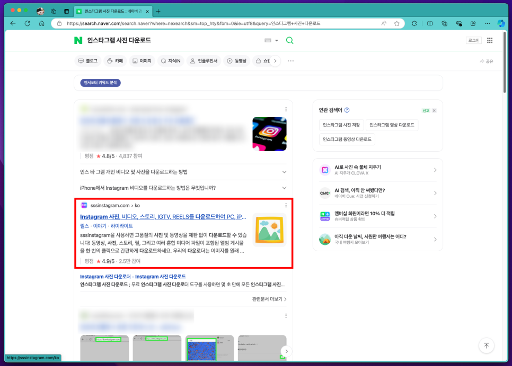Open 멤버십 회원이라면 10% 더 적립 chevron
This screenshot has height=366, width=512.
coord(435,216)
